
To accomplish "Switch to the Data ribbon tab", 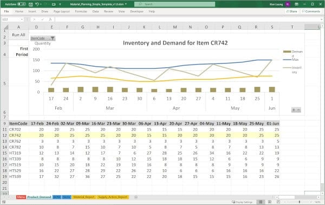I will point(95,11).
